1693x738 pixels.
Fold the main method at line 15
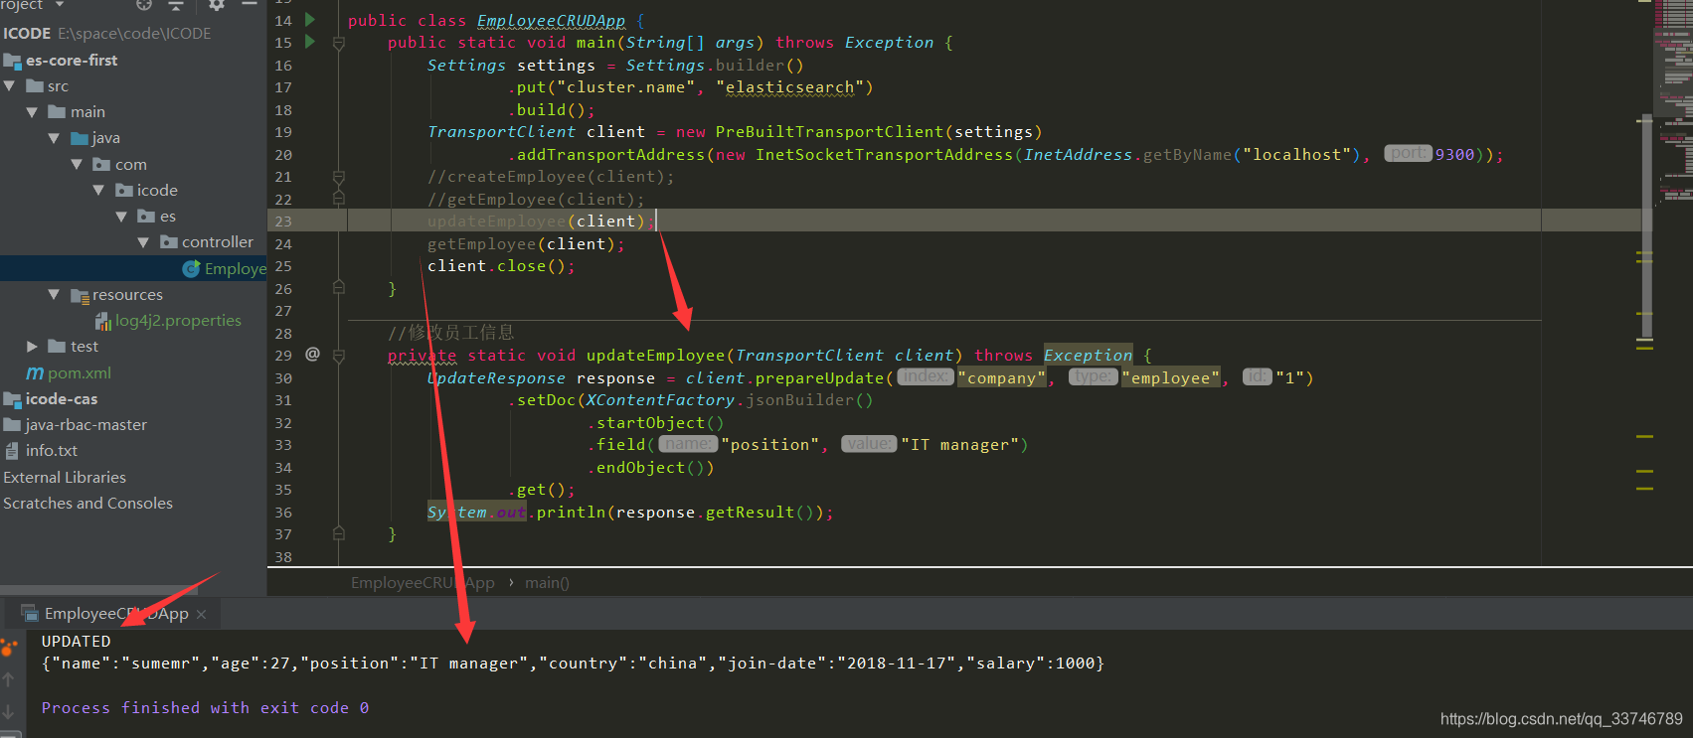tap(339, 44)
